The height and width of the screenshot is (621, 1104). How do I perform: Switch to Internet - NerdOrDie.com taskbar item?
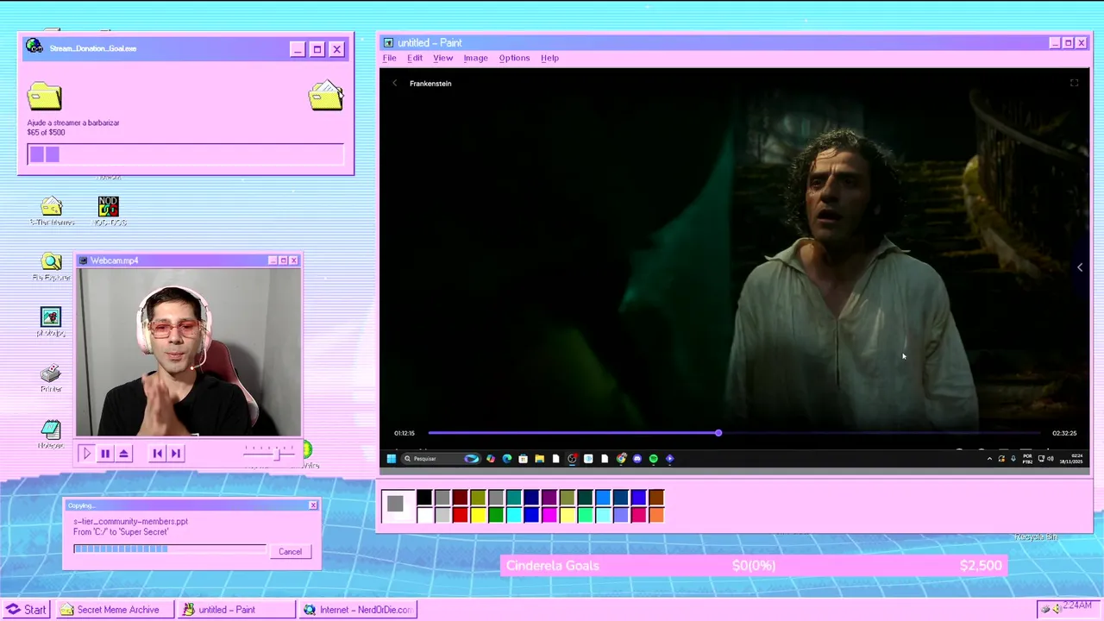point(358,610)
